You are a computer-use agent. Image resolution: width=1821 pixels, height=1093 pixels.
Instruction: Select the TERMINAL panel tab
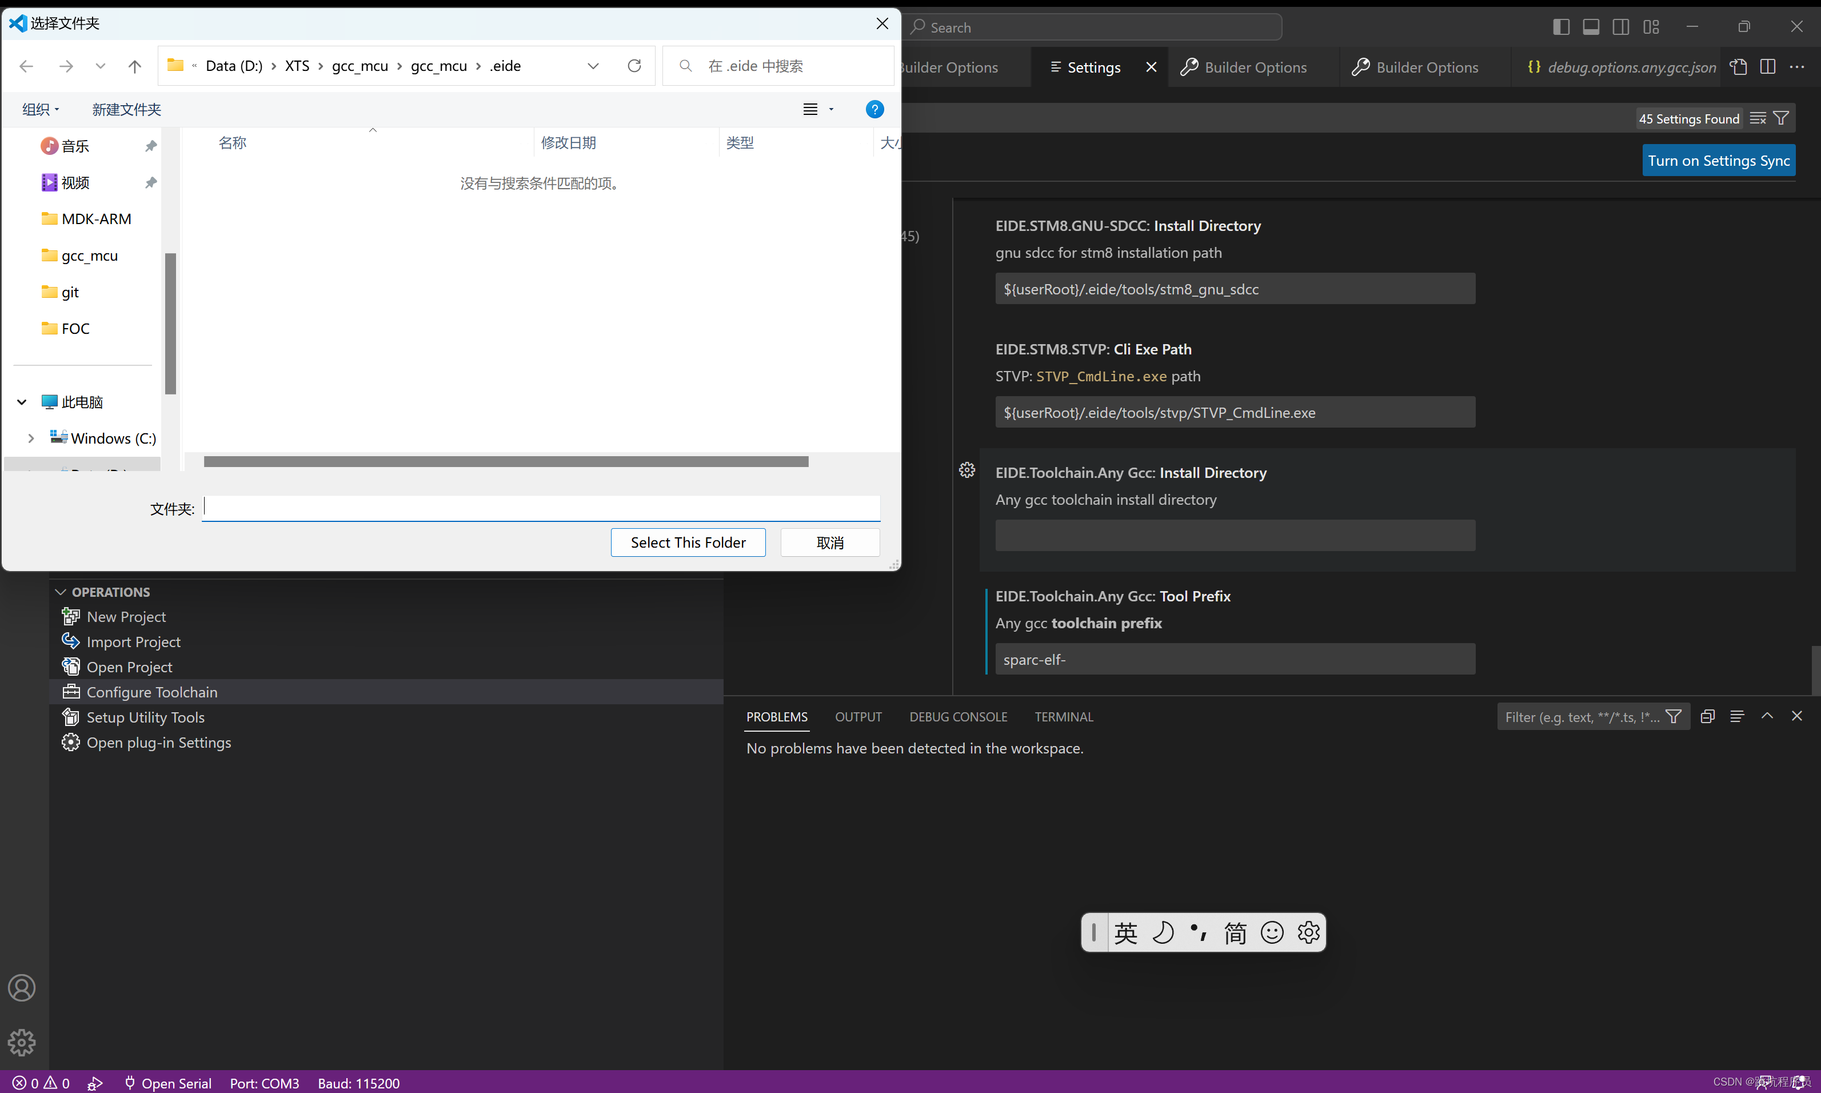(x=1064, y=717)
